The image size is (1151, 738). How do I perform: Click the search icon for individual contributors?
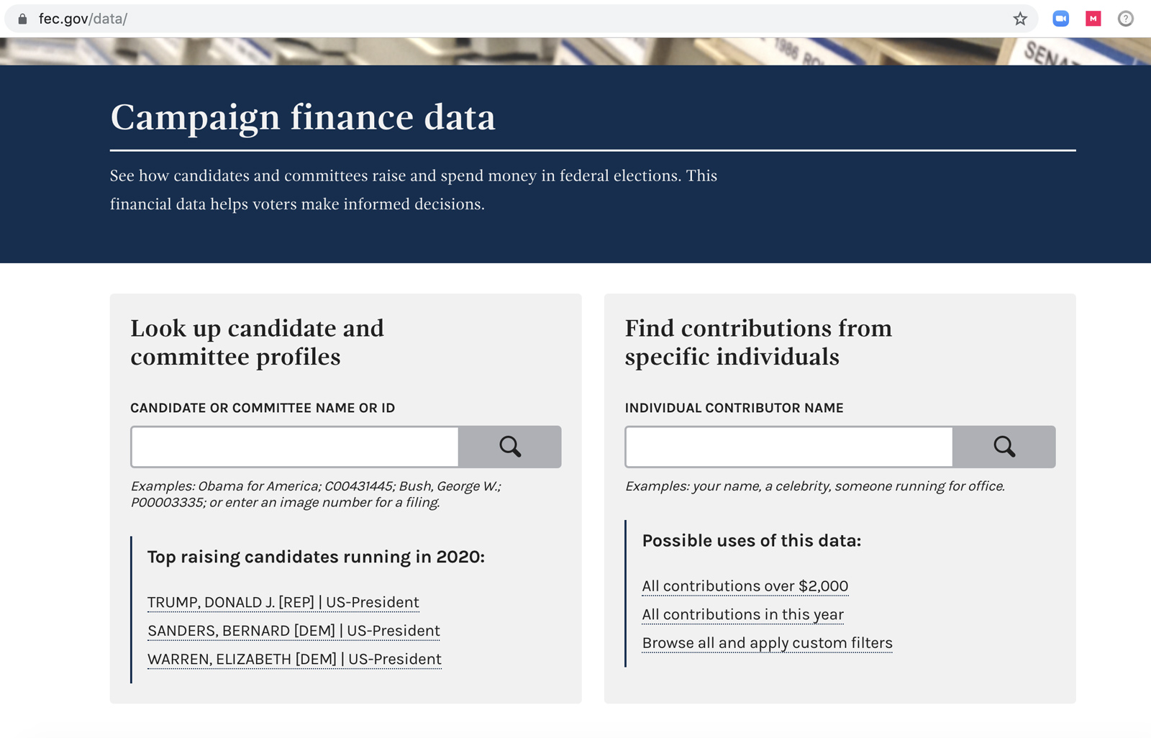[1004, 447]
